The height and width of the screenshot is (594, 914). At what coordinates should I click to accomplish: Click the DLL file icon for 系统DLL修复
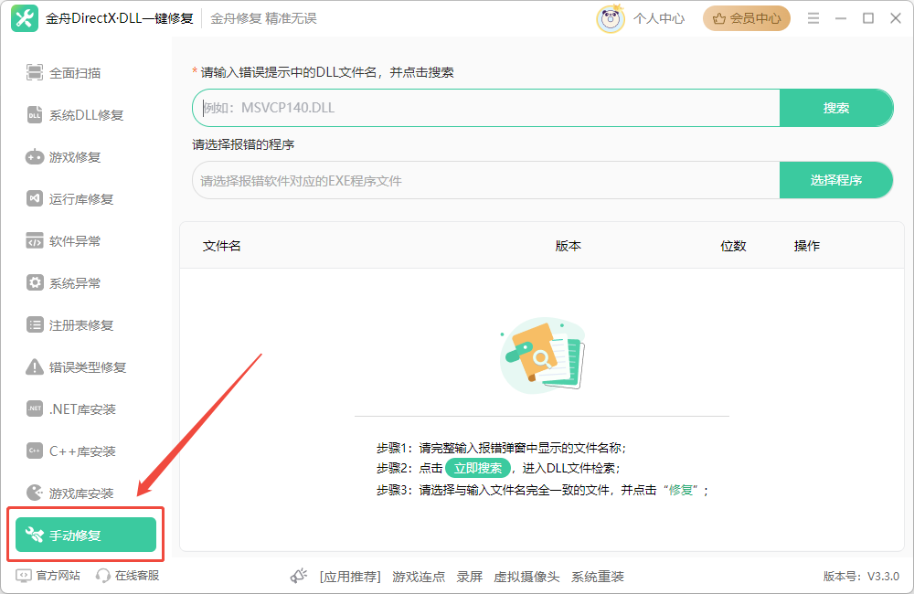click(x=35, y=115)
